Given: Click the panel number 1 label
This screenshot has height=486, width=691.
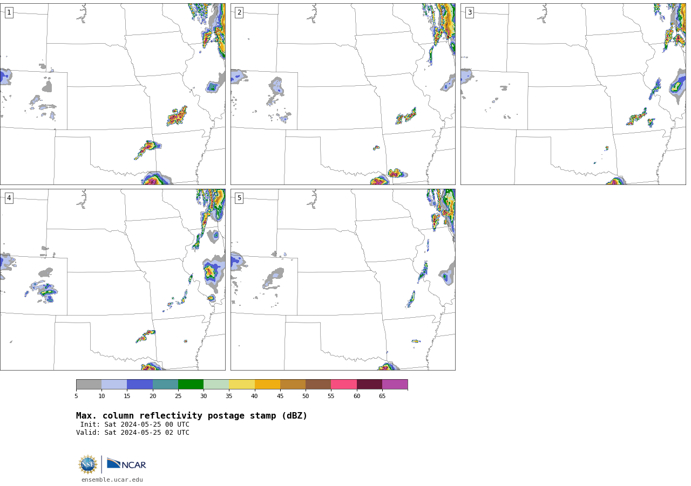Looking at the screenshot, I should click(9, 12).
